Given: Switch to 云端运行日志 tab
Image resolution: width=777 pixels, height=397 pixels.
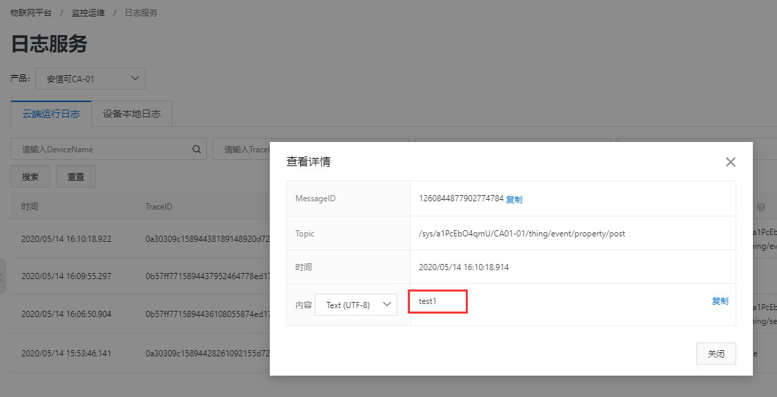Looking at the screenshot, I should (51, 113).
